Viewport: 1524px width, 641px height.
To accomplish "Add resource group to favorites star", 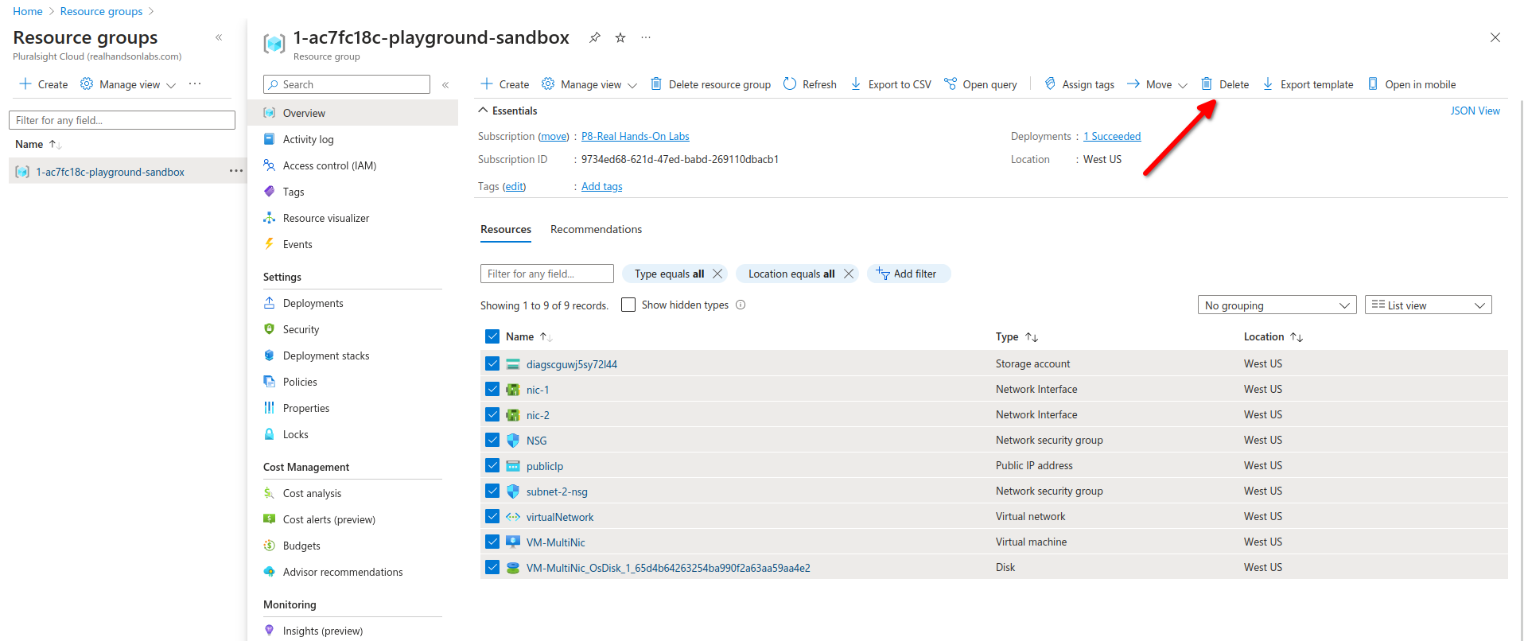I will (x=620, y=37).
